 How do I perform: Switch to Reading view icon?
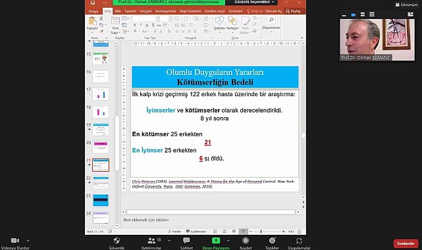(x=234, y=232)
